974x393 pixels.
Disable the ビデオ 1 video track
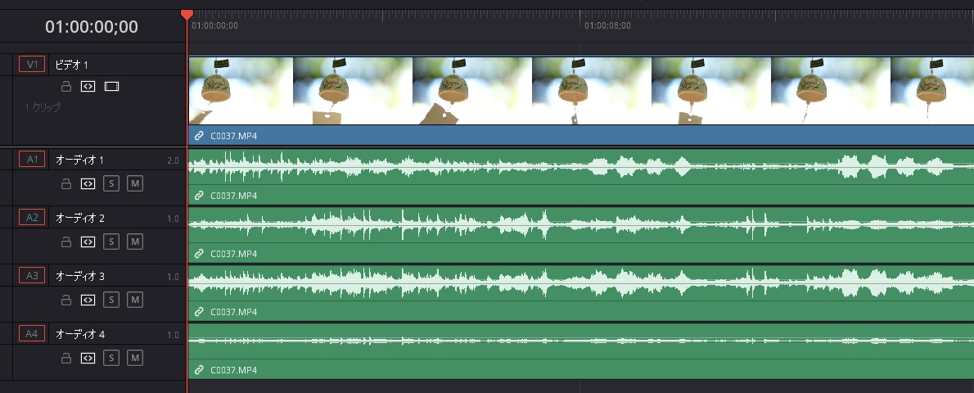coord(111,86)
